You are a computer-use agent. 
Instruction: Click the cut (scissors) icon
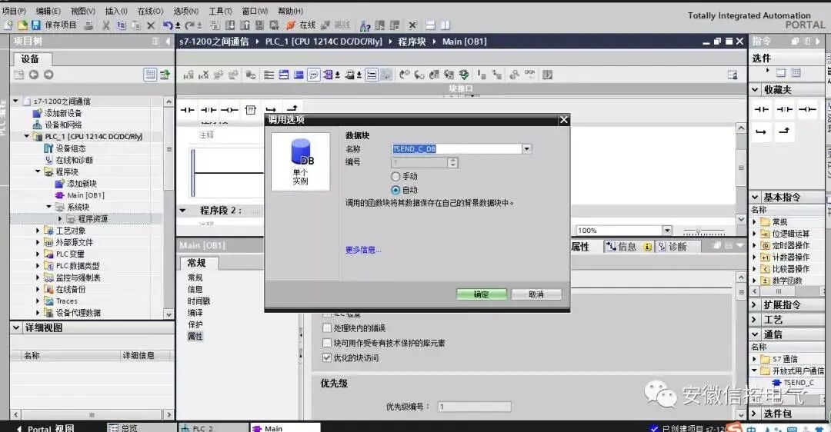(x=106, y=25)
